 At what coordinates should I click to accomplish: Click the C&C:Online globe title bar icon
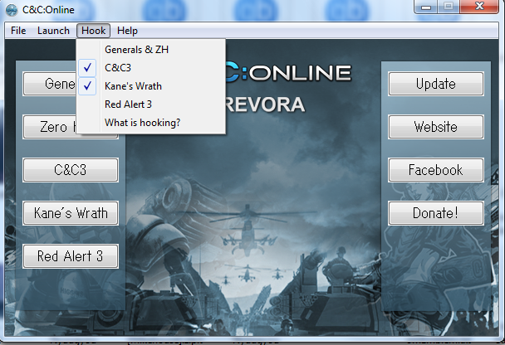tap(12, 10)
